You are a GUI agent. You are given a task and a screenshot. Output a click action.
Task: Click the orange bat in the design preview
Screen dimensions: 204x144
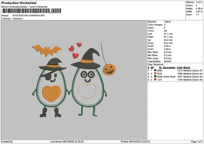tap(47, 51)
